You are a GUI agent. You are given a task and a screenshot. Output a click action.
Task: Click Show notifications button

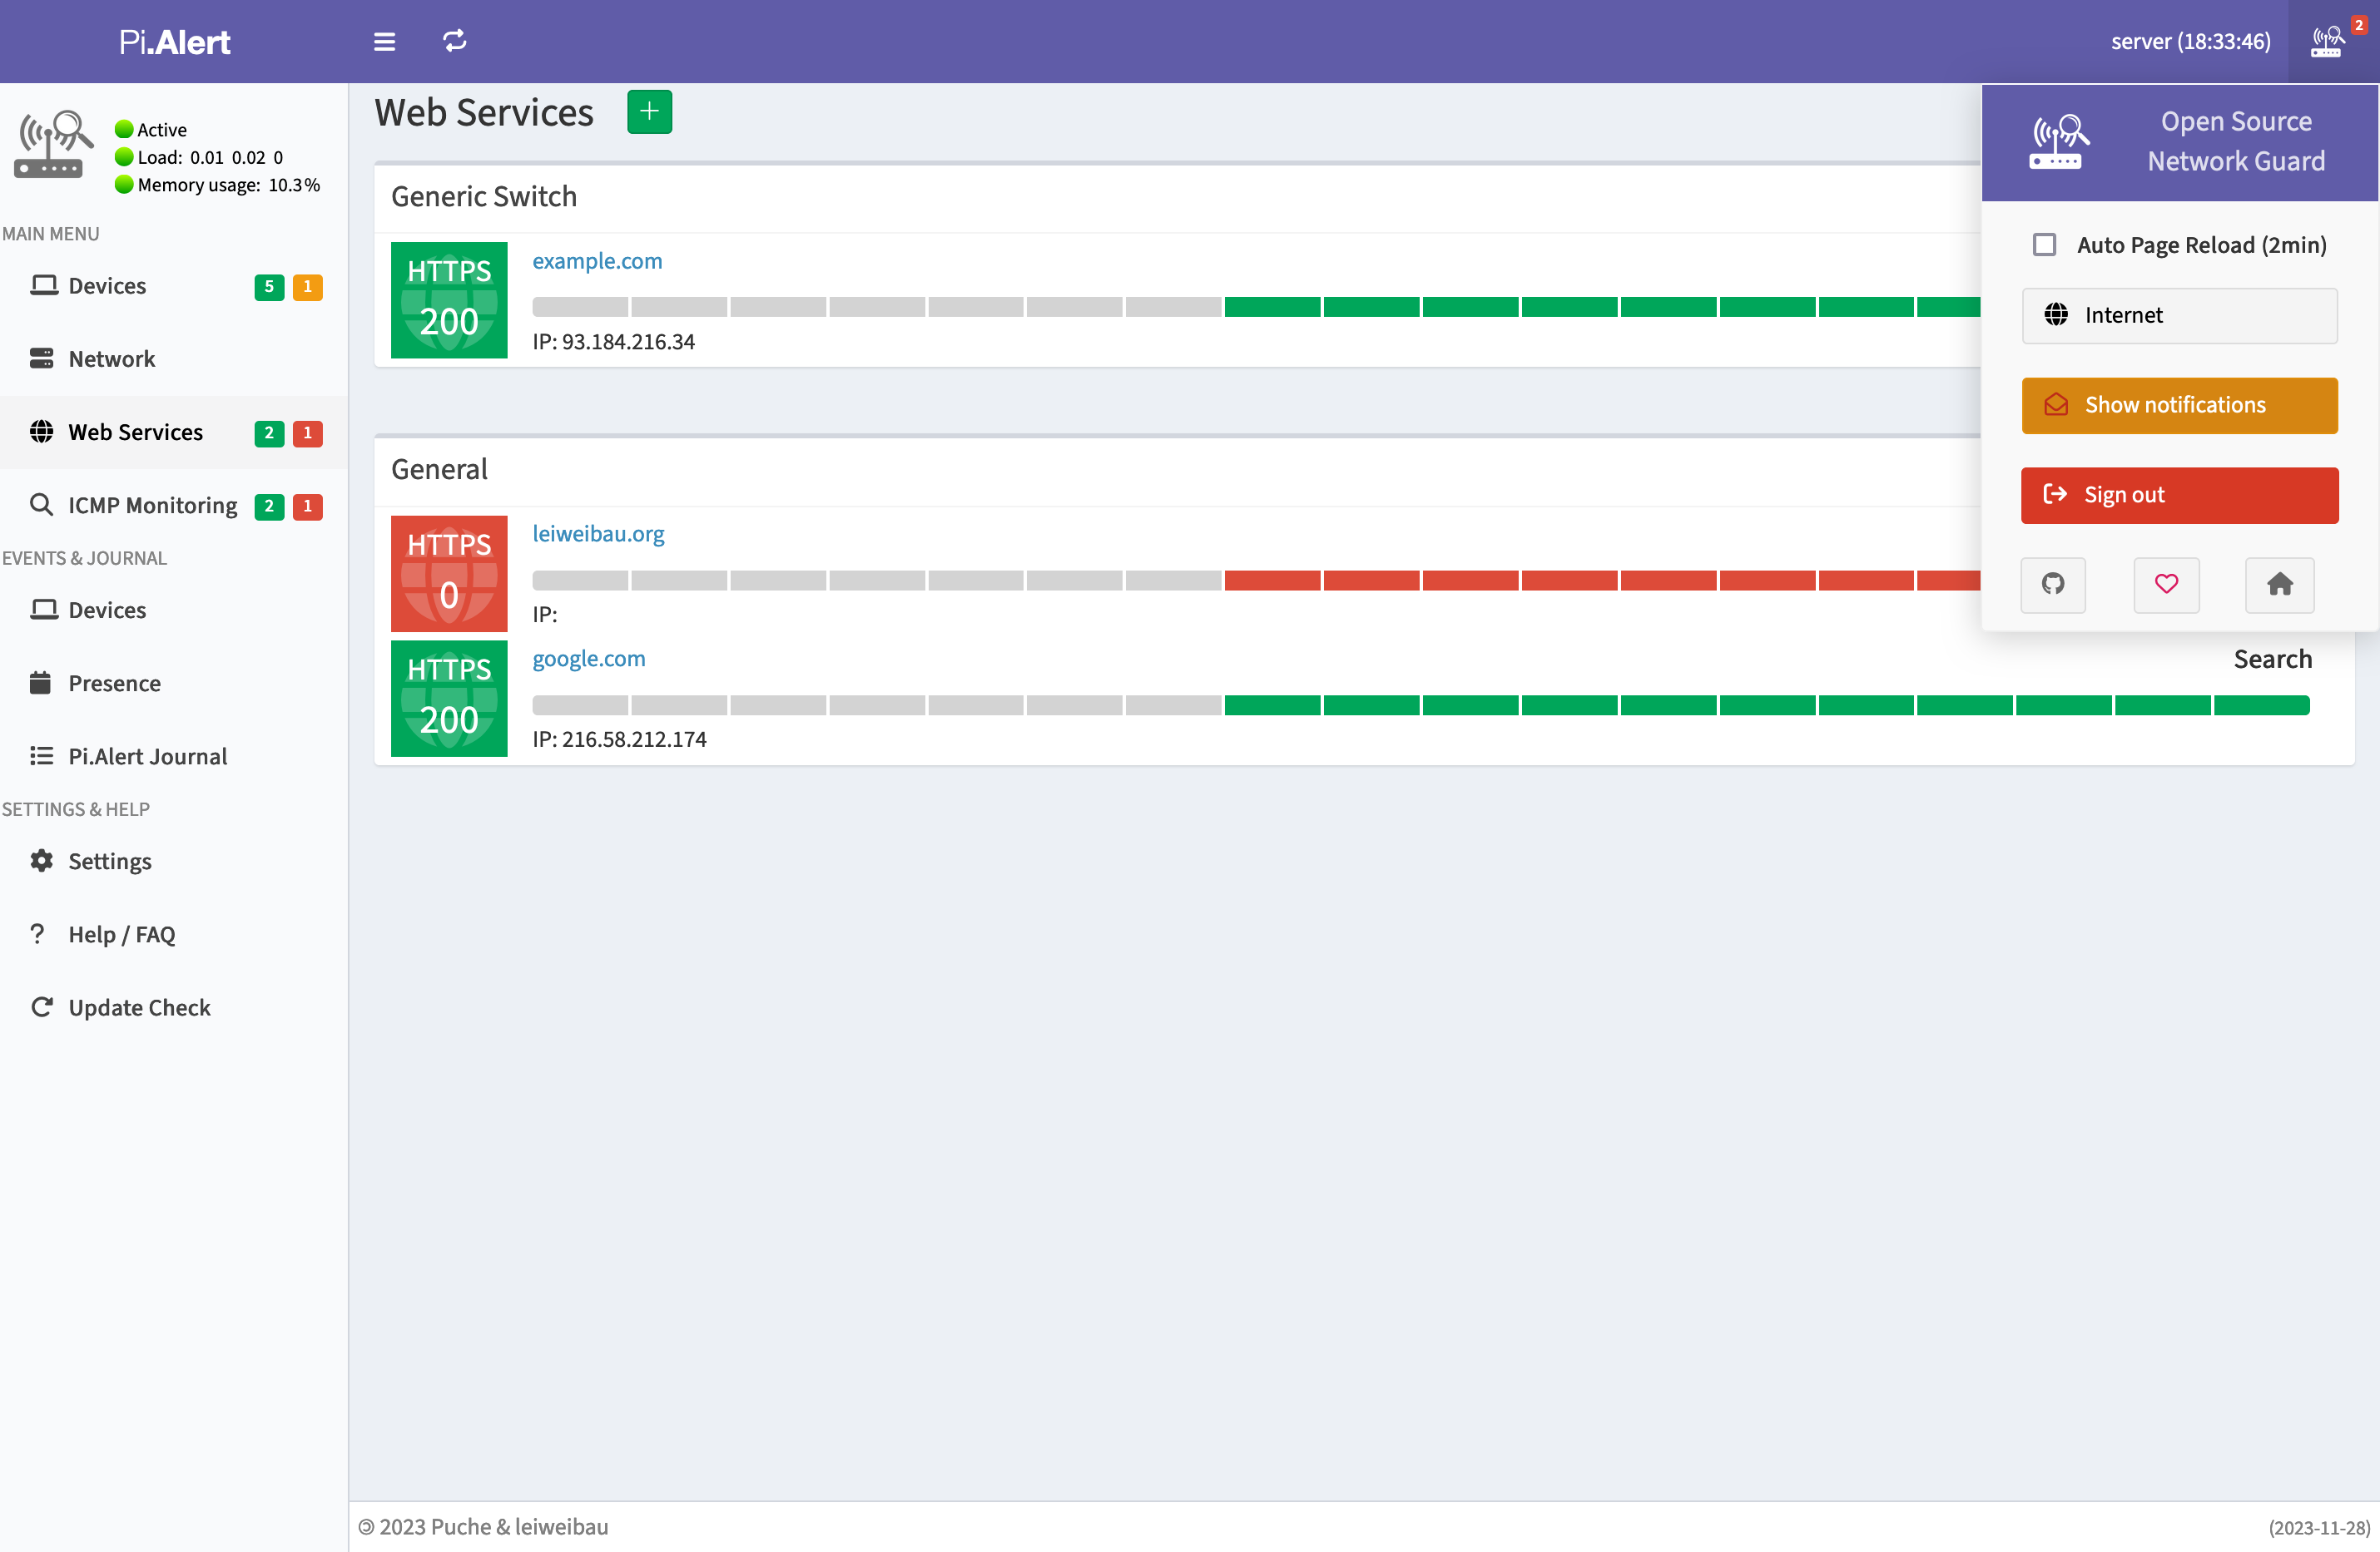click(2180, 406)
